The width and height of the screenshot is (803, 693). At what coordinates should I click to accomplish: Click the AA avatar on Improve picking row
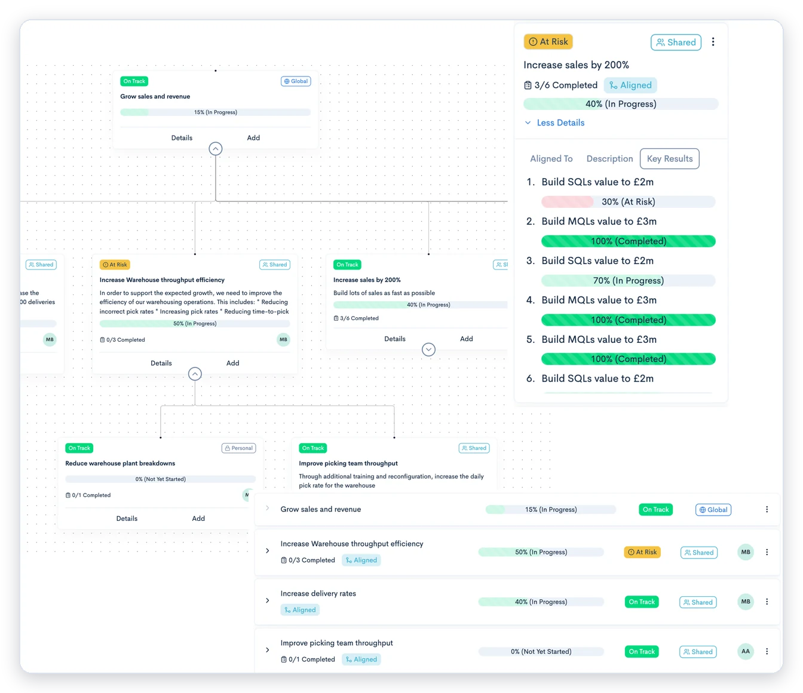pos(746,651)
